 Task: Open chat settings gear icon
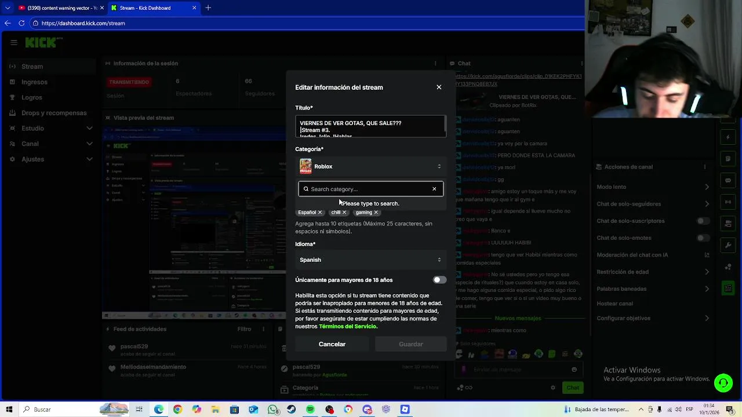(553, 387)
